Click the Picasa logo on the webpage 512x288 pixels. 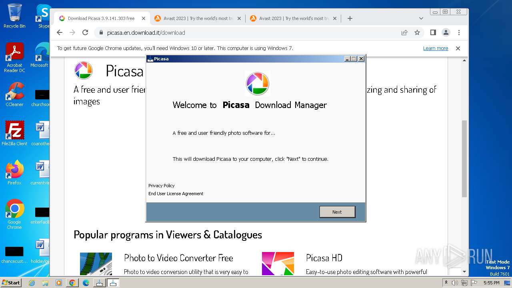(x=84, y=70)
